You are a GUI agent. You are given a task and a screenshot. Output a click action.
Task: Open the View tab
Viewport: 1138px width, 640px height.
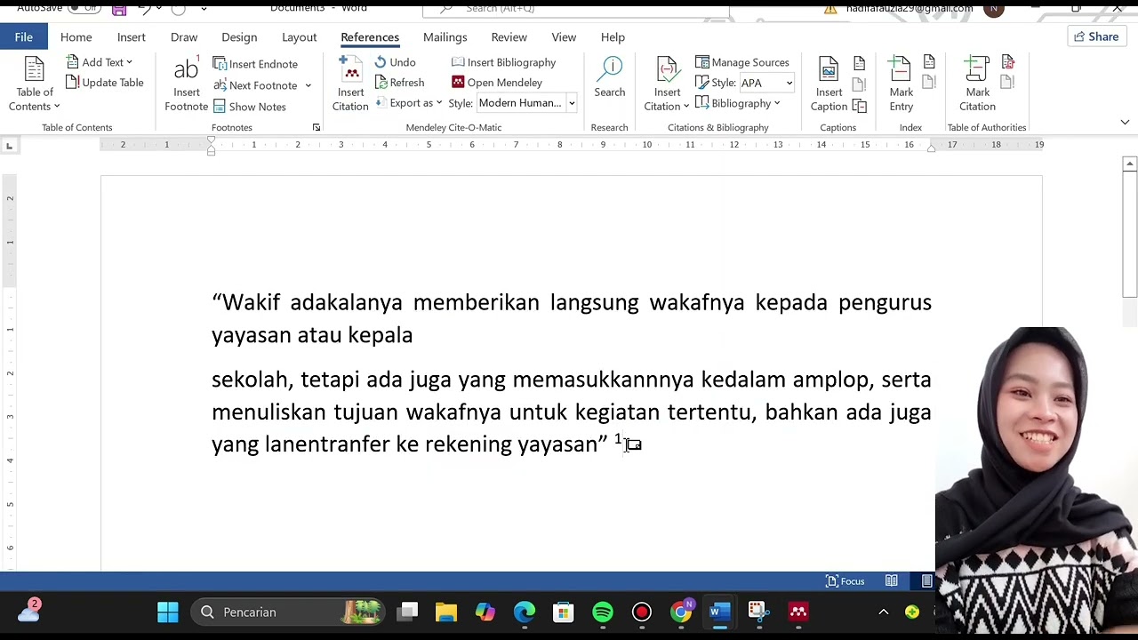[564, 37]
